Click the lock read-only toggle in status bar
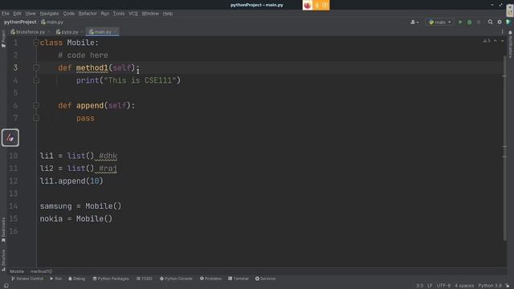Image resolution: width=514 pixels, height=289 pixels. click(508, 286)
